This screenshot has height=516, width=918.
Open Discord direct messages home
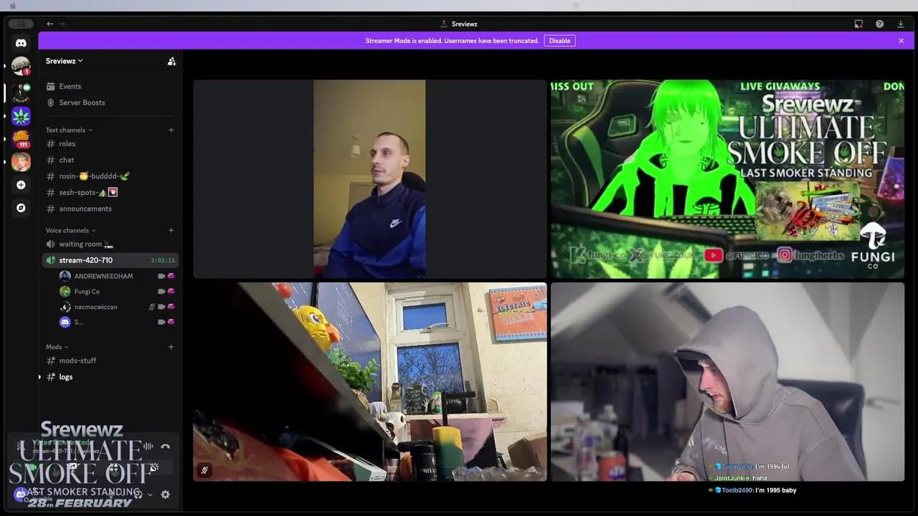point(21,43)
